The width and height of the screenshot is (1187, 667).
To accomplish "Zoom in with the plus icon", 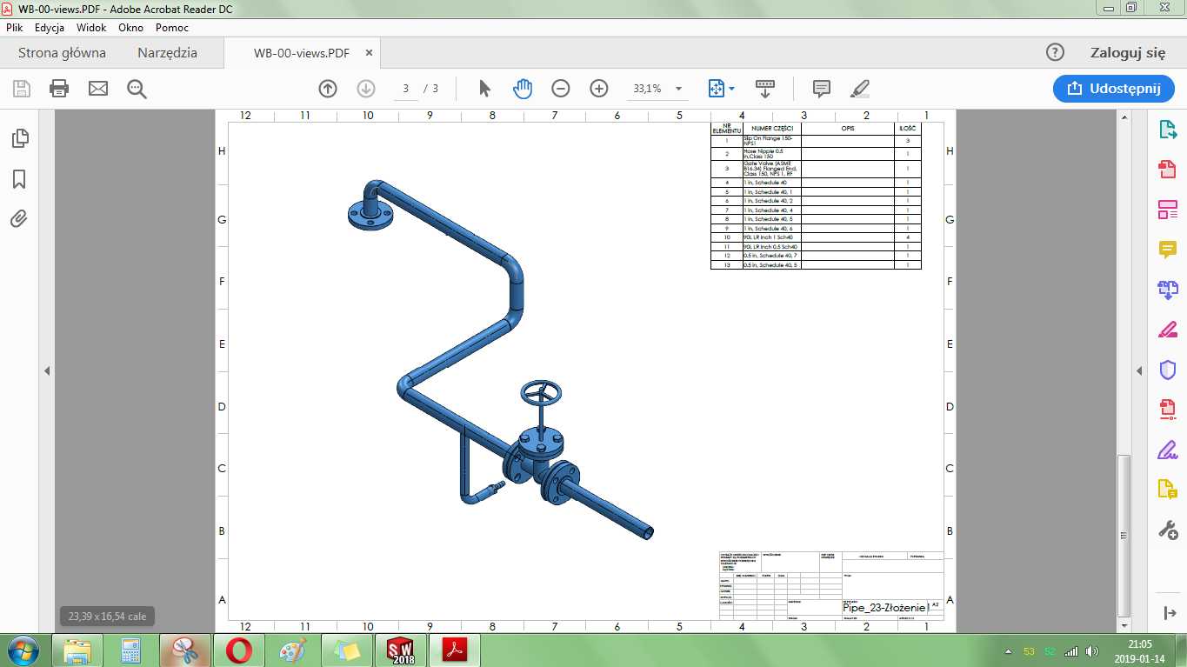I will coord(599,88).
